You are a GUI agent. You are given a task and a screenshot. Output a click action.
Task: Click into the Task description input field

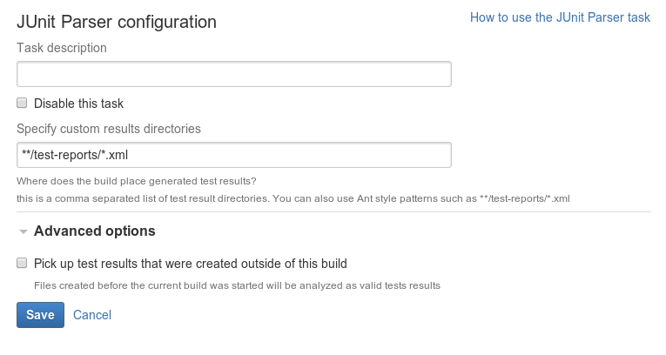pyautogui.click(x=234, y=74)
